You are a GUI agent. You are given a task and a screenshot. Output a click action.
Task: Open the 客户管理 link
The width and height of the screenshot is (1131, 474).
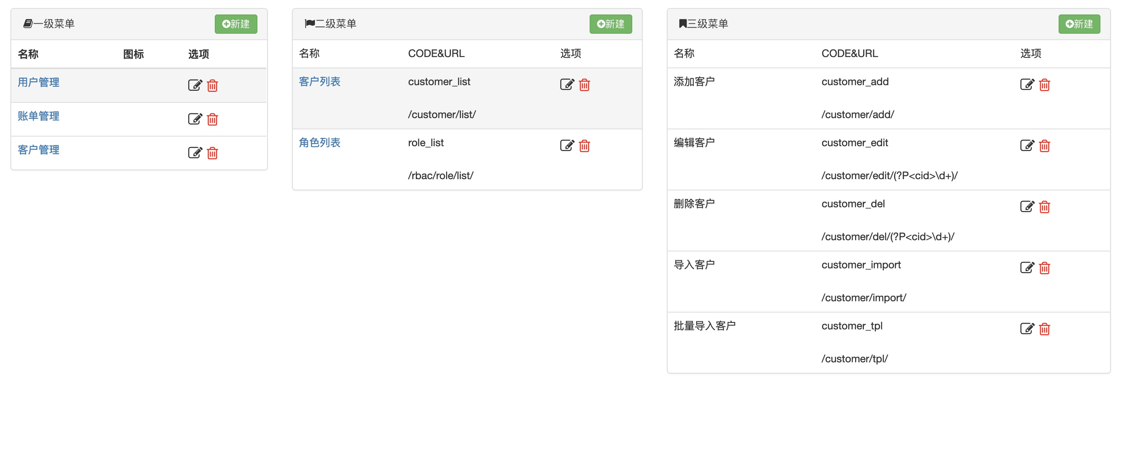38,149
